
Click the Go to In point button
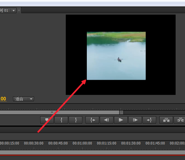tap(92, 120)
